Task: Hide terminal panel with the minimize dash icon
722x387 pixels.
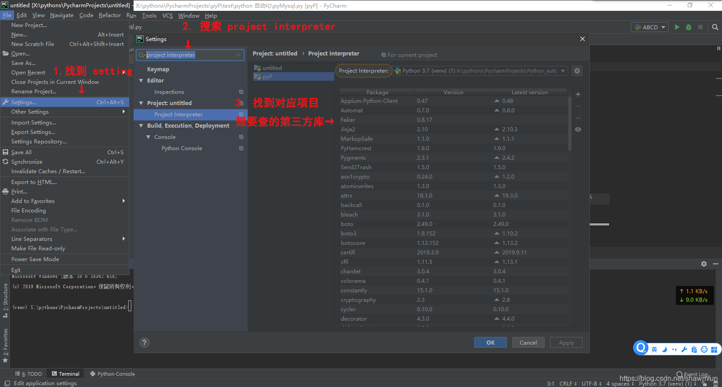Action: tap(716, 264)
